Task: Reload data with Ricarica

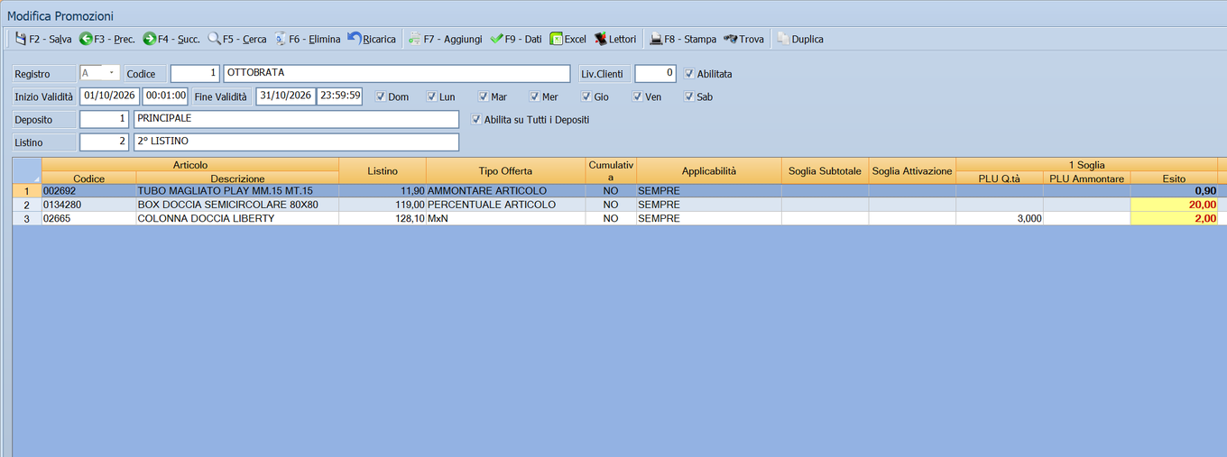Action: (372, 39)
